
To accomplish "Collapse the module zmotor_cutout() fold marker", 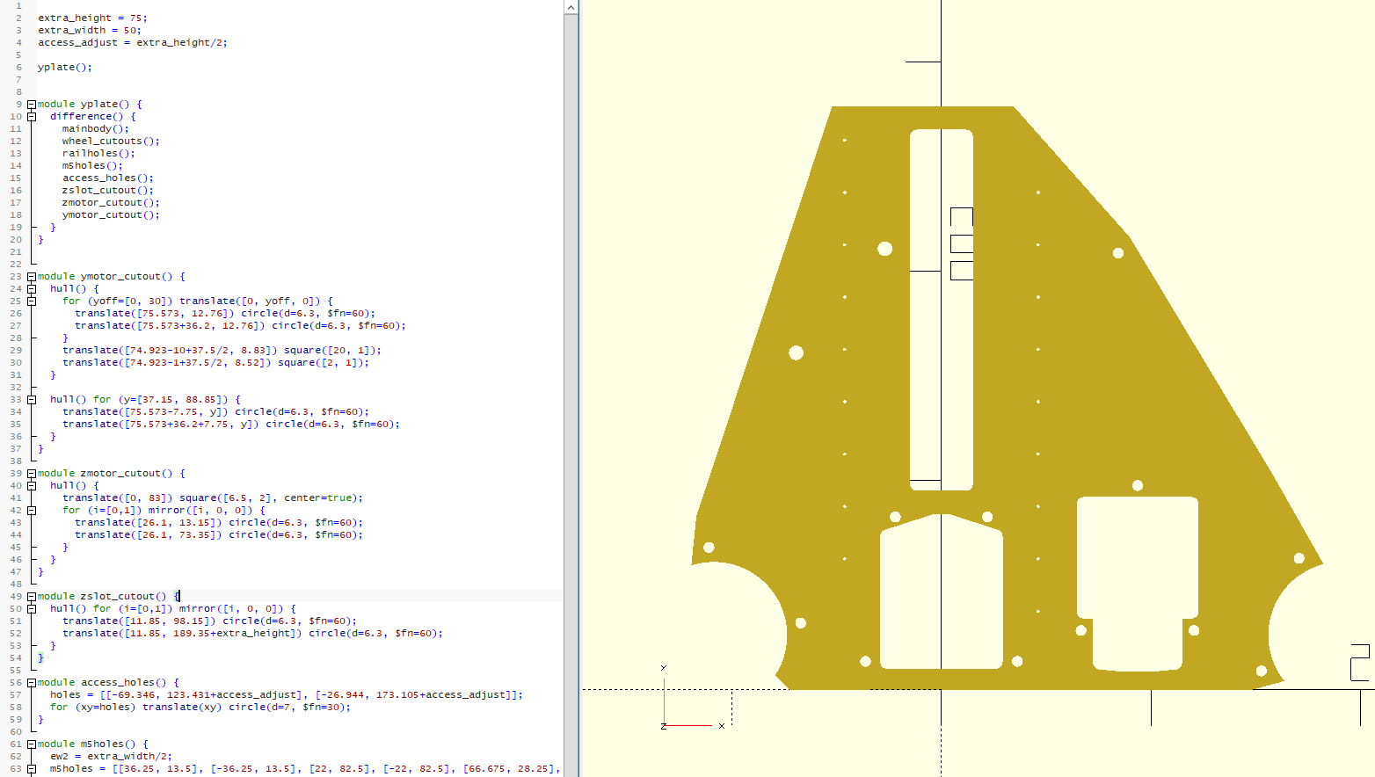I will click(32, 473).
